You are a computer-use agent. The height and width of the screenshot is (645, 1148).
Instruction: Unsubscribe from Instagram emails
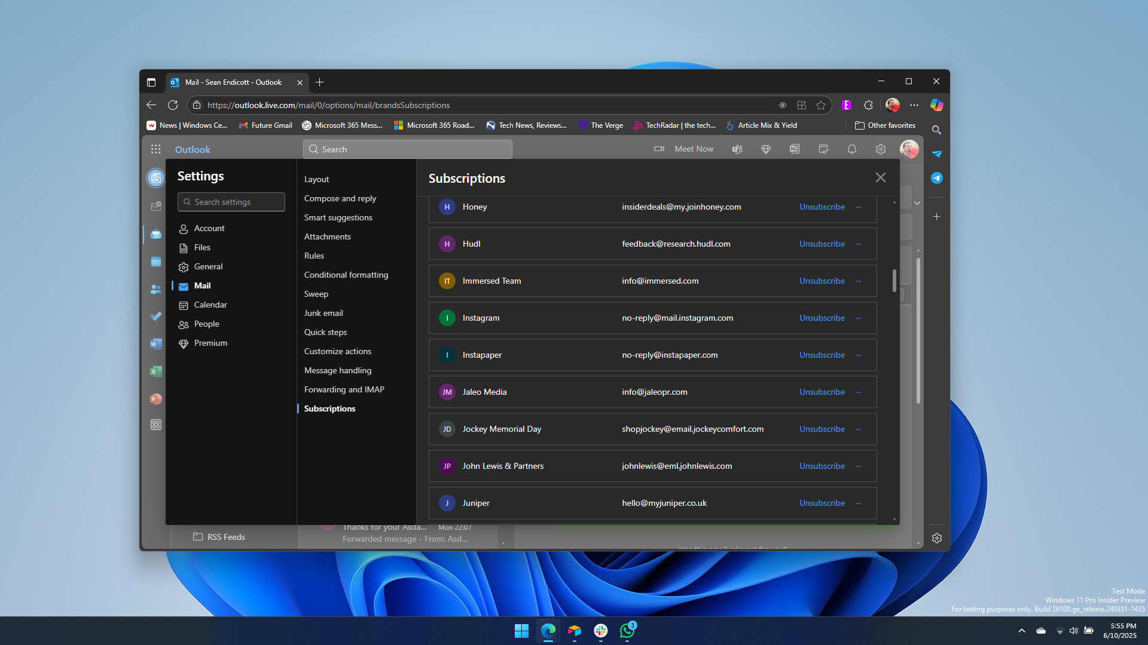pos(822,318)
